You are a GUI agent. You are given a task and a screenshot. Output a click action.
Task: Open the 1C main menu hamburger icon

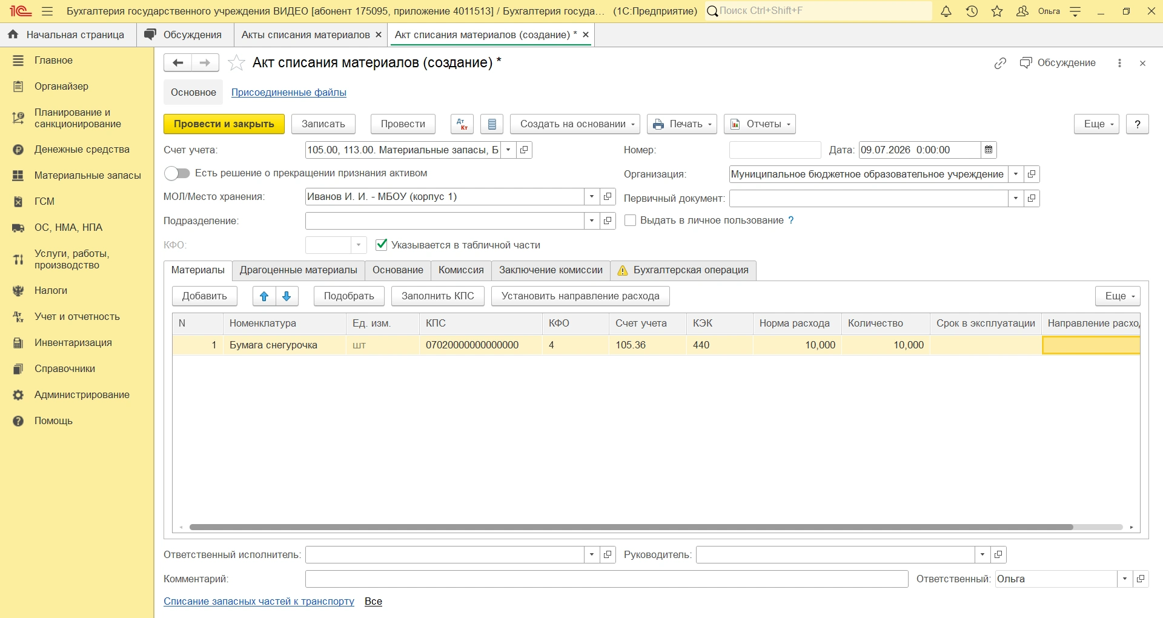point(47,11)
